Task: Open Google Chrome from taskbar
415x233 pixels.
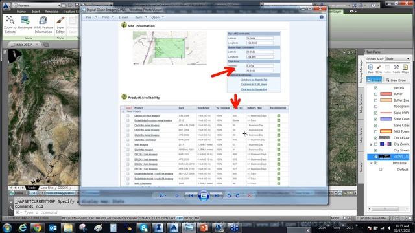Action: tap(38, 228)
